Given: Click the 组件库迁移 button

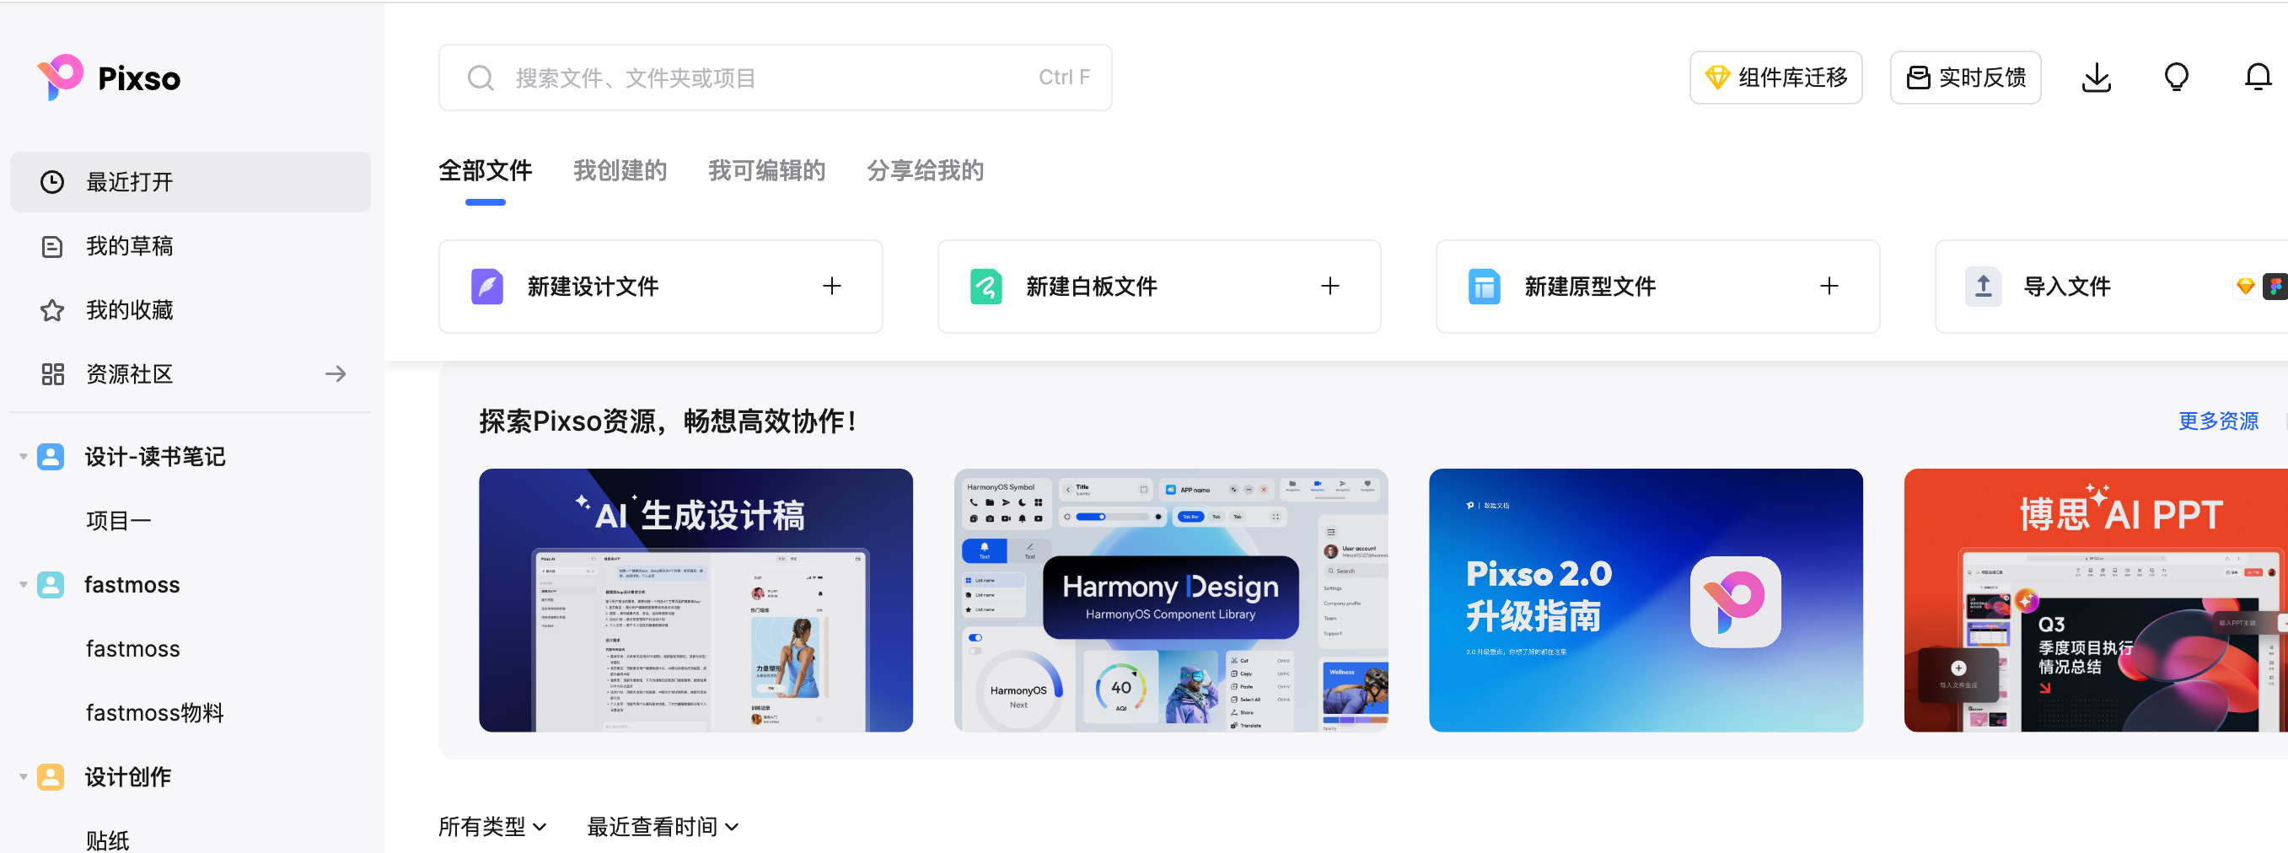Looking at the screenshot, I should click(1775, 78).
